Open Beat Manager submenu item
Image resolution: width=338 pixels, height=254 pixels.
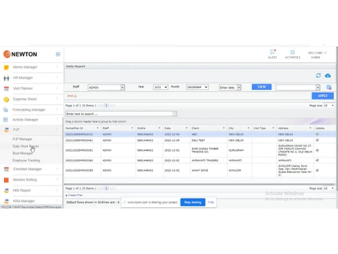pyautogui.click(x=22, y=153)
